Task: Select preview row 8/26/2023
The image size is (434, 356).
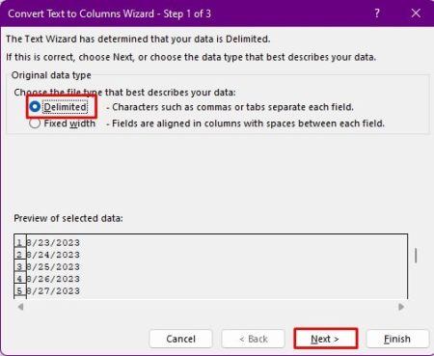Action: pyautogui.click(x=53, y=279)
